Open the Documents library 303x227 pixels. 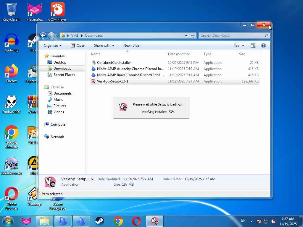[x=62, y=93]
